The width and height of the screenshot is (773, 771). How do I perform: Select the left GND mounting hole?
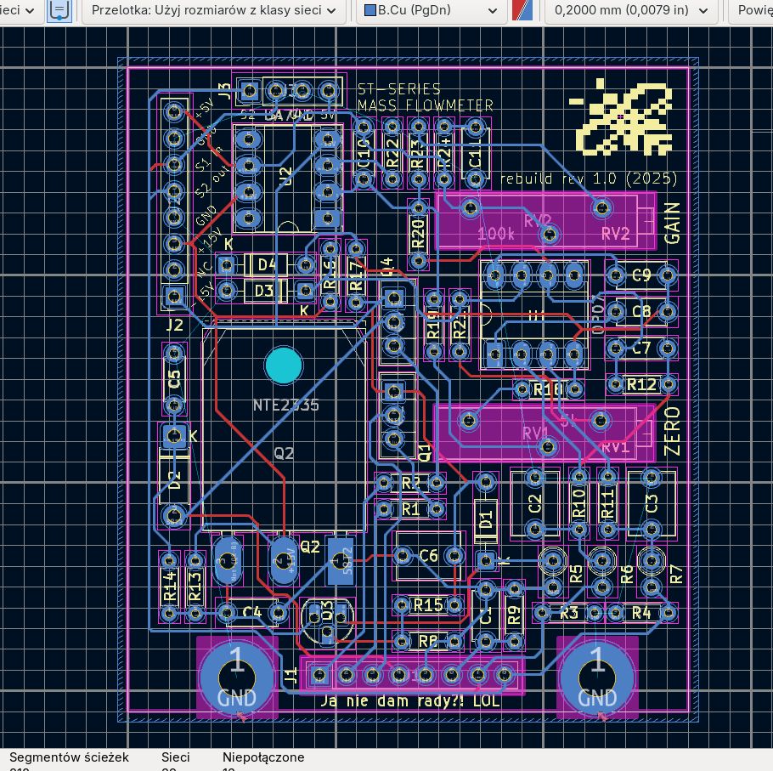[236, 676]
